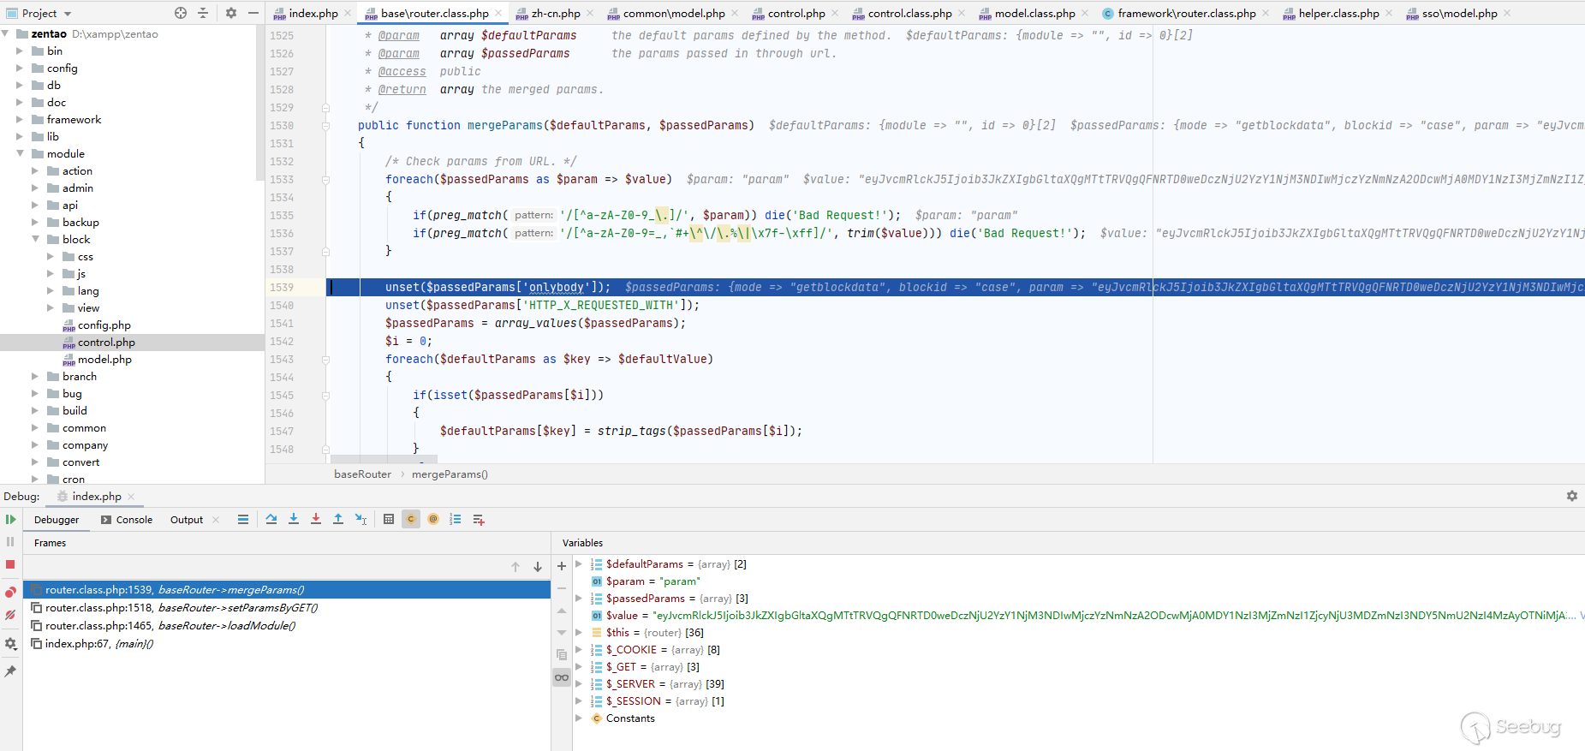Image resolution: width=1585 pixels, height=751 pixels.
Task: Toggle the watches glasses icon in Variables
Action: point(562,677)
